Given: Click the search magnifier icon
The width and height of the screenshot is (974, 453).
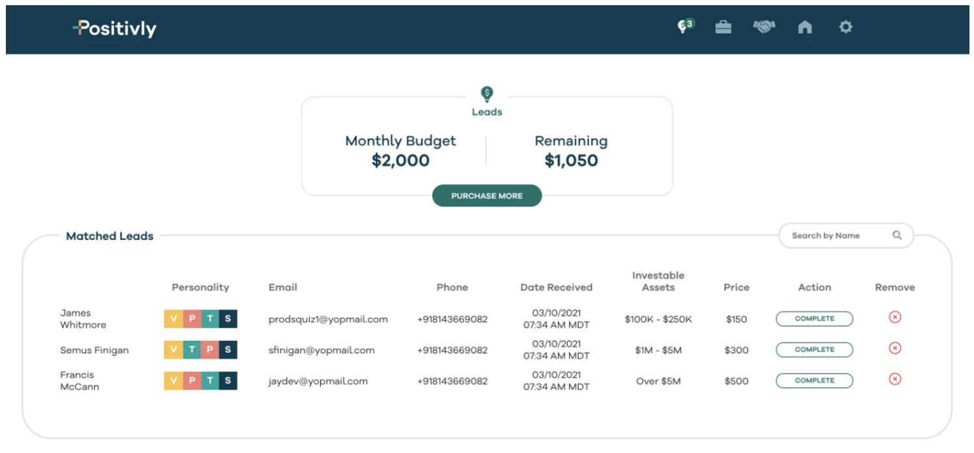Looking at the screenshot, I should (x=897, y=235).
